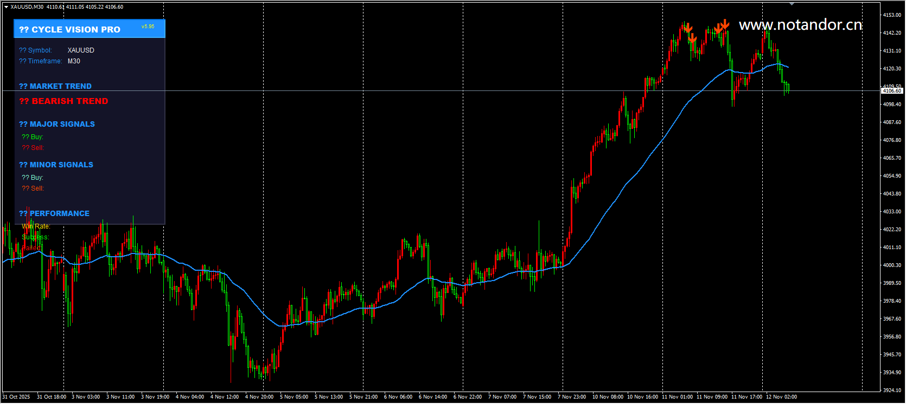Click the 31 Oct 18:00 time axis label
The height and width of the screenshot is (404, 906).
coord(52,397)
